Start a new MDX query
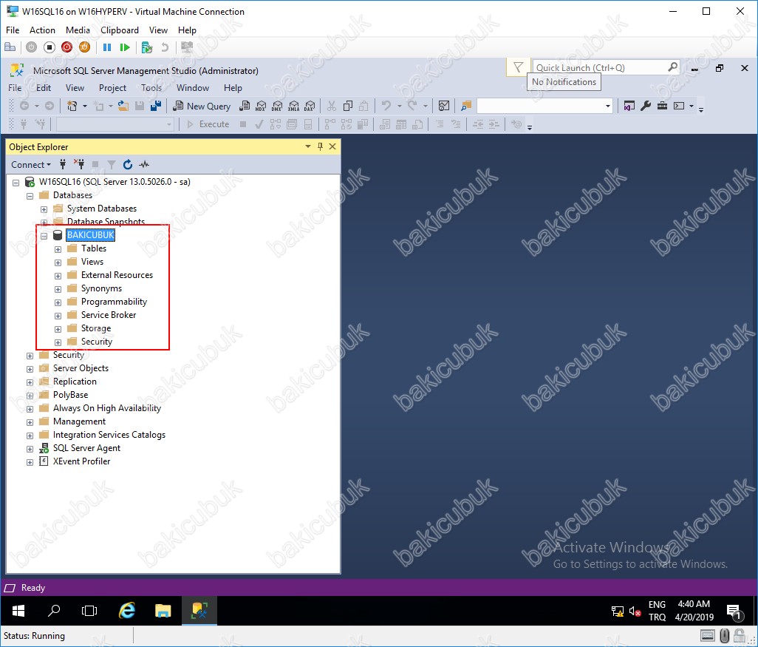 tap(261, 106)
